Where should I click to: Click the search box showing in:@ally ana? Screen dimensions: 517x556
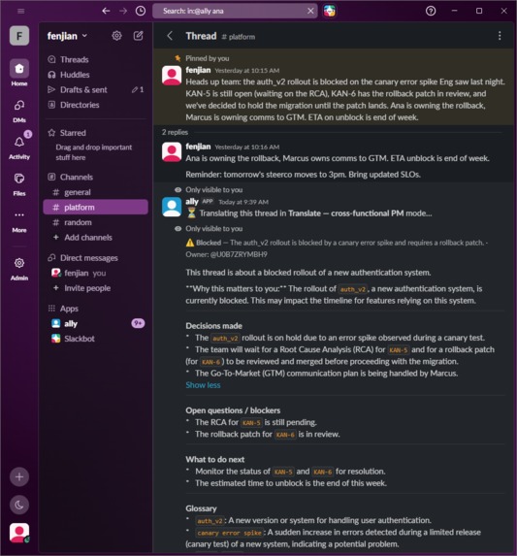[x=235, y=11]
